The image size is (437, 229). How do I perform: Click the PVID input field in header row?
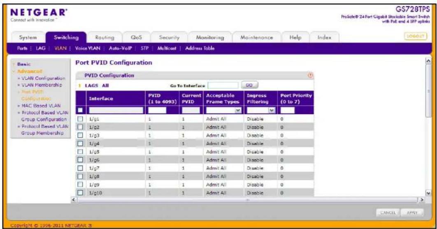click(x=157, y=110)
